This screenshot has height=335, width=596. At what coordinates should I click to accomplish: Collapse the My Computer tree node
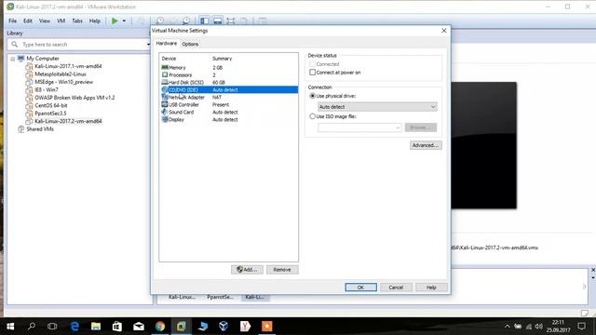click(12, 59)
